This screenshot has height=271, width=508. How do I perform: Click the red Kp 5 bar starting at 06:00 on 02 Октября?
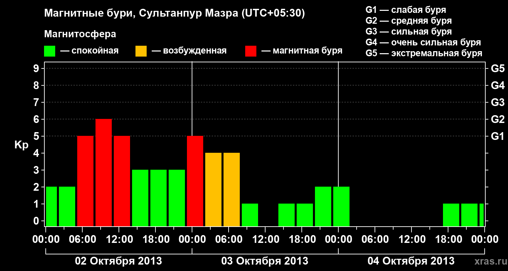point(85,181)
